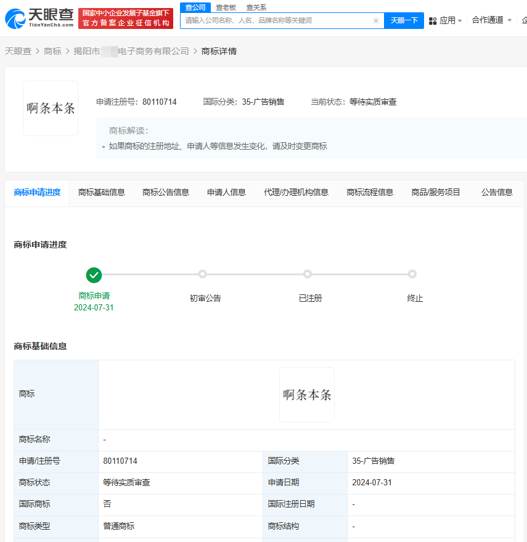Click the green check 商标申请 progress marker
This screenshot has width=527, height=542.
94,275
